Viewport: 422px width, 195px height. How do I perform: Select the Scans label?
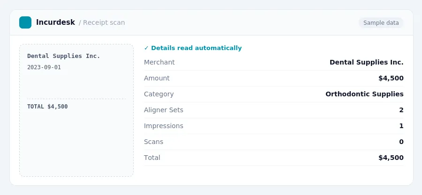153,142
